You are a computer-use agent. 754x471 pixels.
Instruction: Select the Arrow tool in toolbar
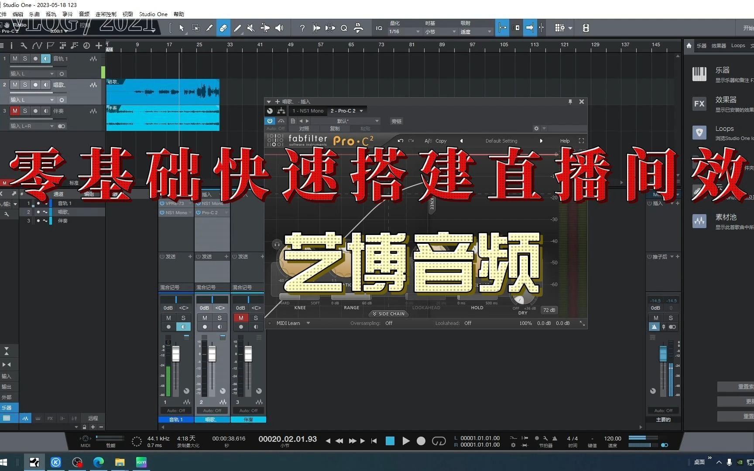pyautogui.click(x=182, y=28)
